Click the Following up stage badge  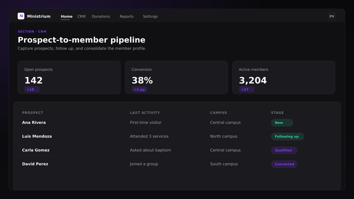288,137
